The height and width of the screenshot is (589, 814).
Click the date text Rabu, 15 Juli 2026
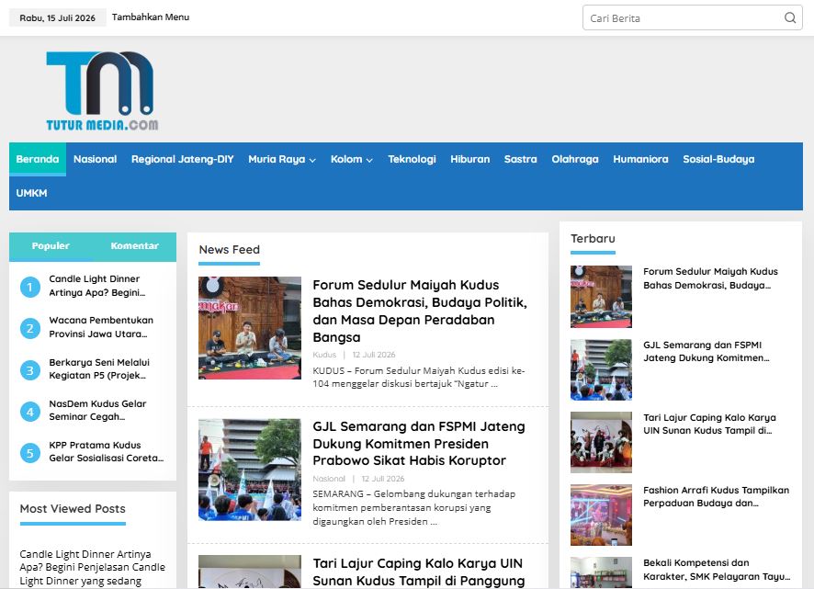pyautogui.click(x=58, y=17)
